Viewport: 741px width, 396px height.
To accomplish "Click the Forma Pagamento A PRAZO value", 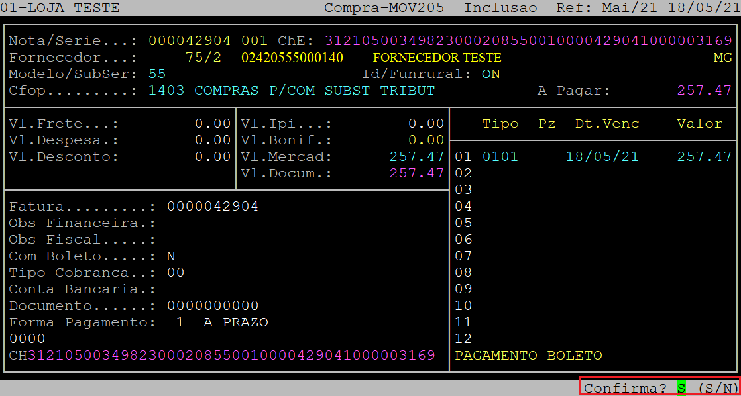I will click(236, 322).
